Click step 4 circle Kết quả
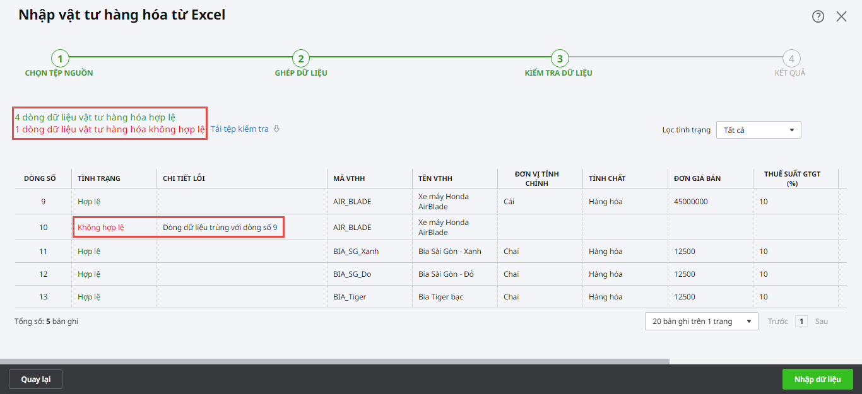 tap(790, 59)
